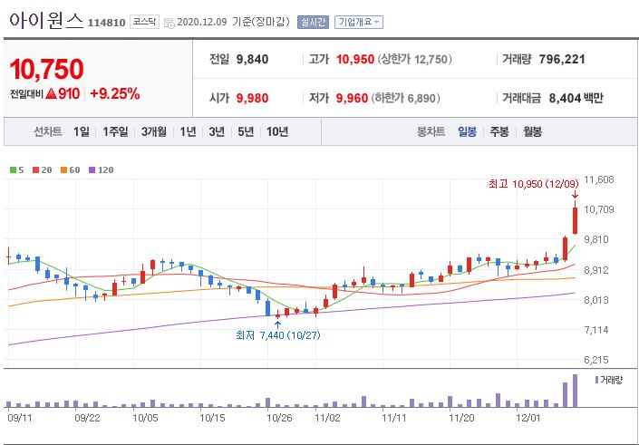Click the current price 10,750
Screen dimensions: 639x445
(46, 69)
